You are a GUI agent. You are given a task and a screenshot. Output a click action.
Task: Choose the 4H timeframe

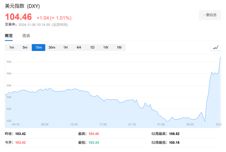pyautogui.click(x=79, y=47)
